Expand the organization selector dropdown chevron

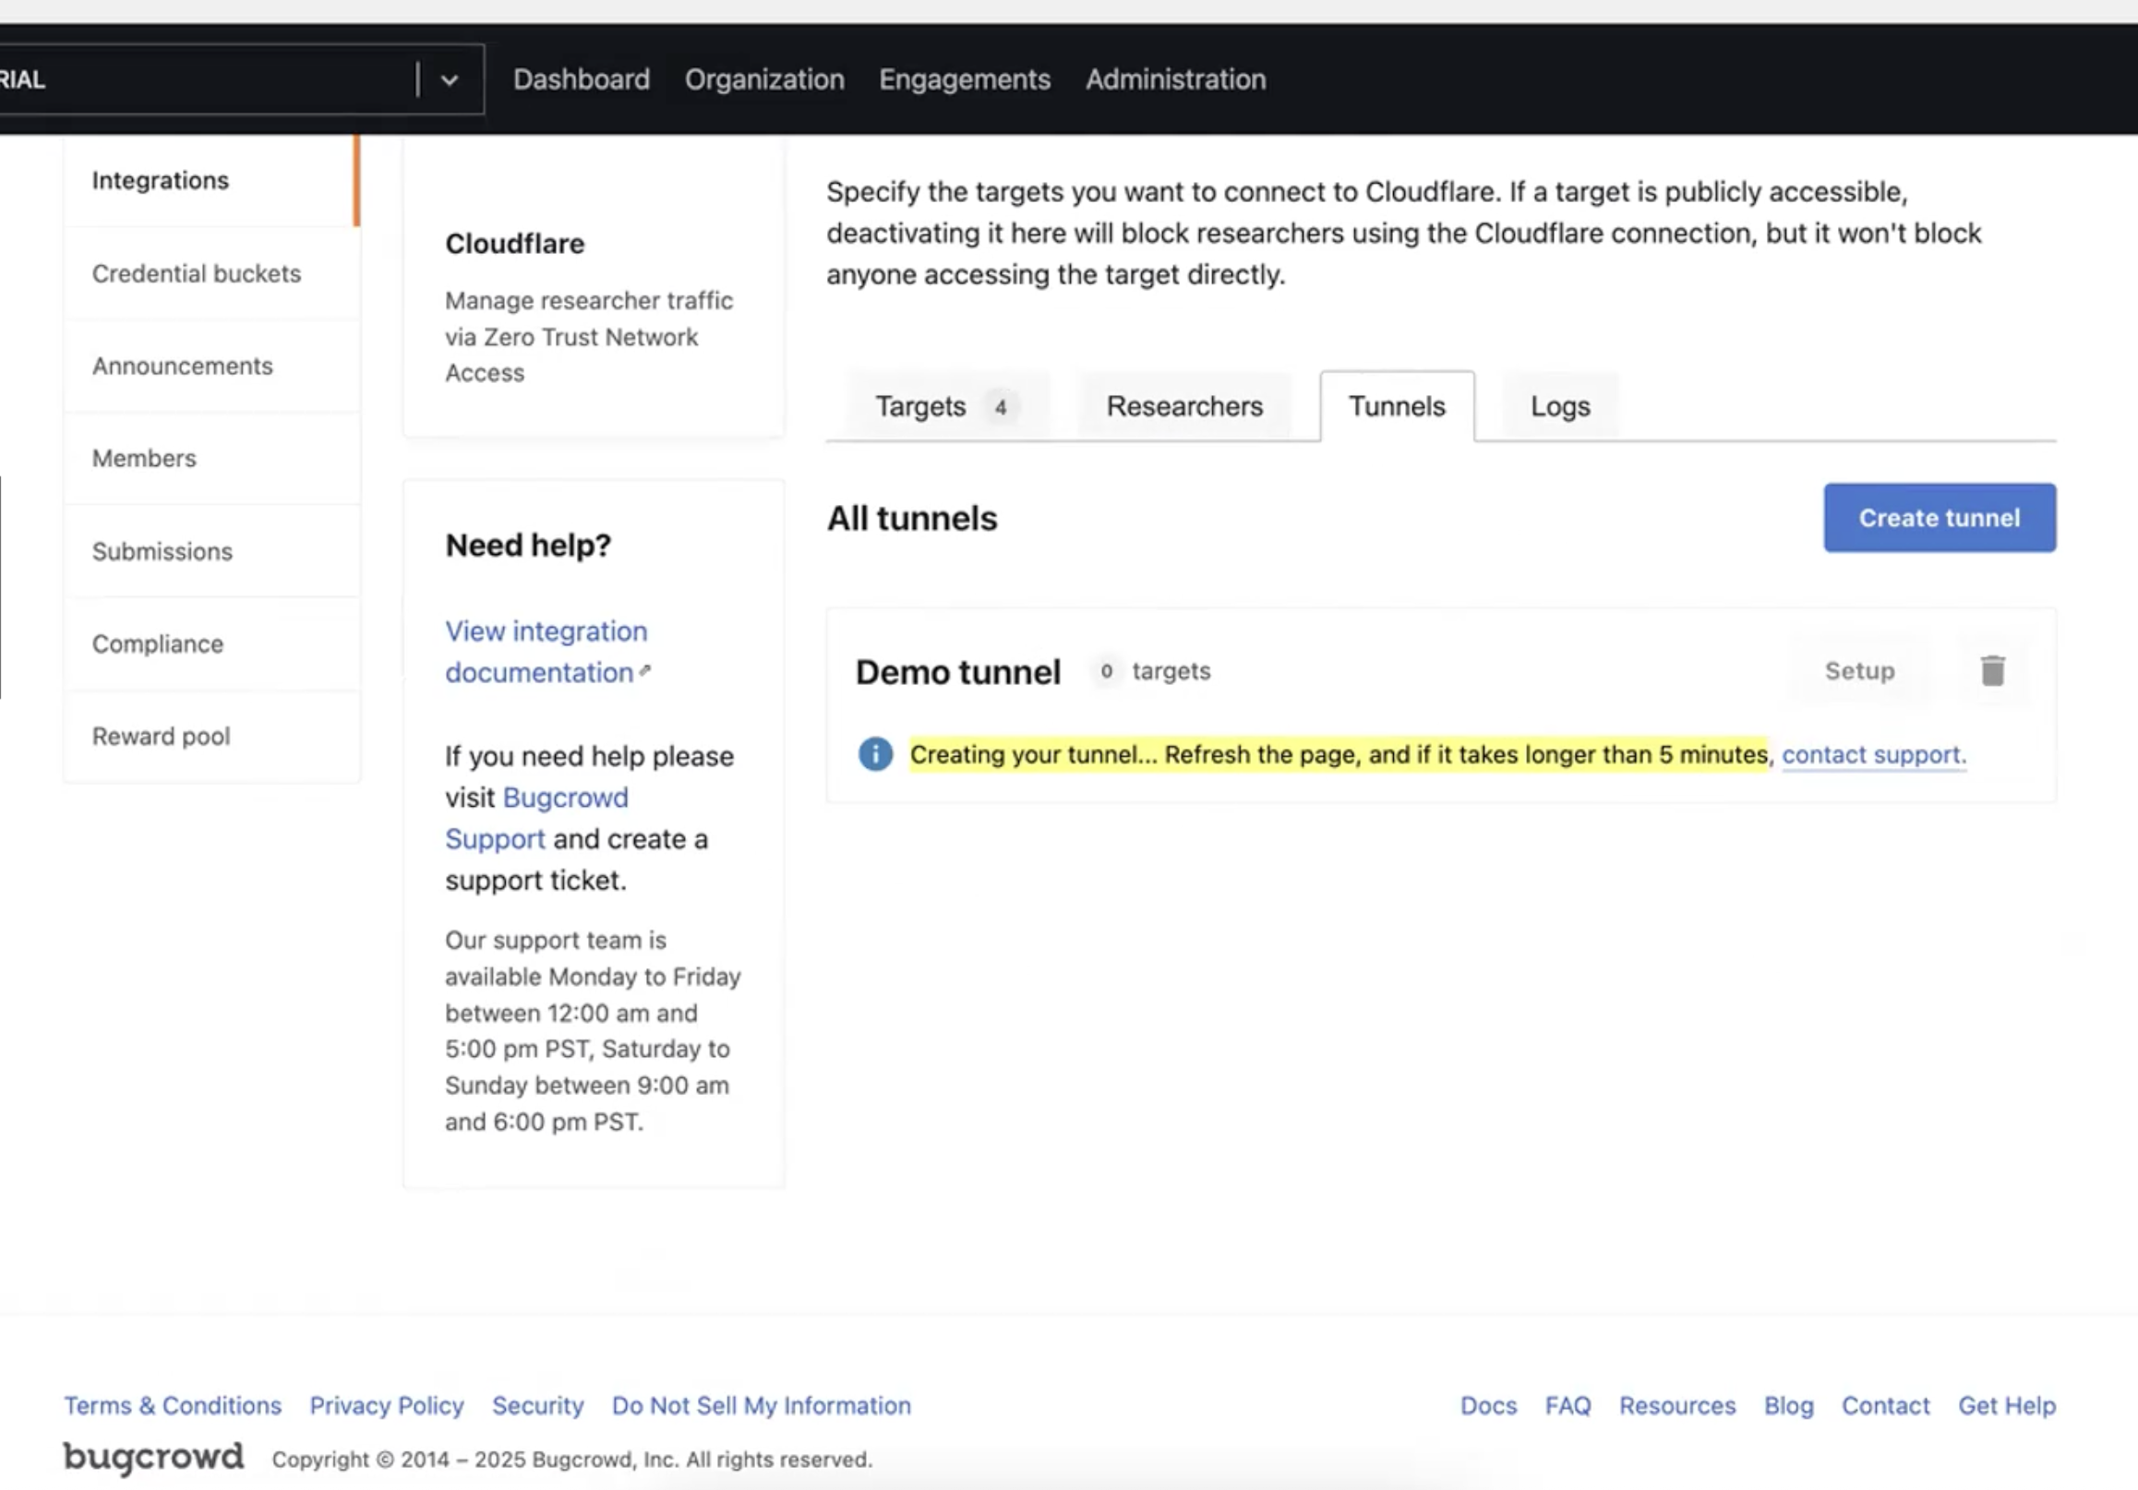click(x=450, y=80)
